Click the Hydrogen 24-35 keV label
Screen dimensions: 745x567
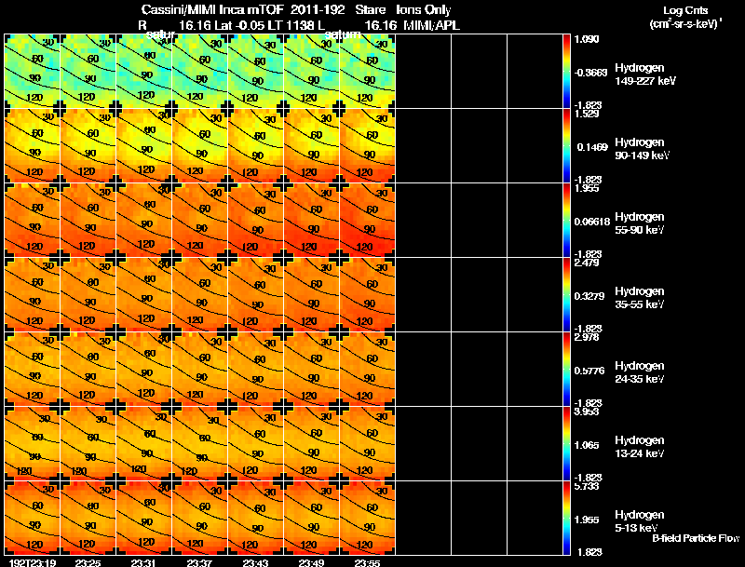pyautogui.click(x=640, y=372)
